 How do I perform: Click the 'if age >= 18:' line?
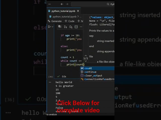[x=70, y=35]
